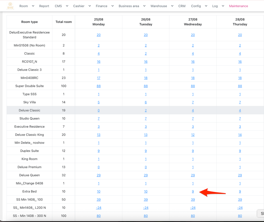Open the CRM menu item
264x222 pixels.
click(x=182, y=6)
